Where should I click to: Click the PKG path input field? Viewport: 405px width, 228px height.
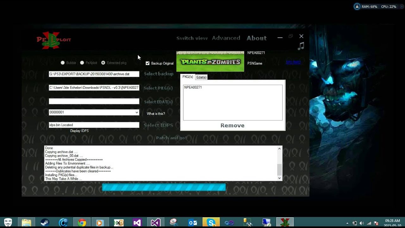[x=94, y=88]
